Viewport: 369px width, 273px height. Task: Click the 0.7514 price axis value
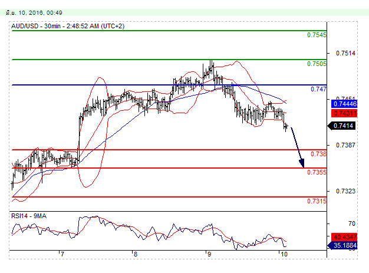345,54
